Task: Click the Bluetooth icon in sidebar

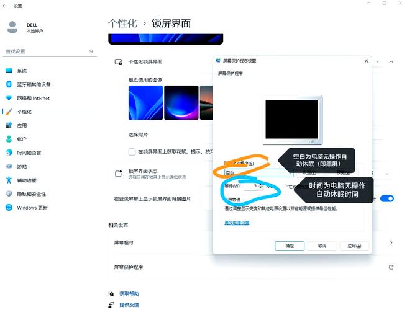Action: pos(9,84)
